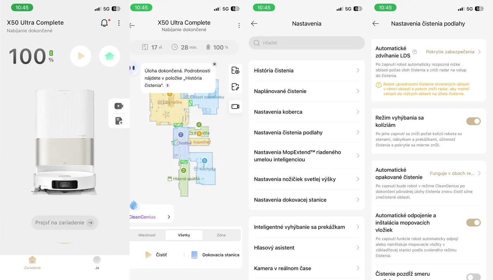
Task: Tap the Ja profile tab icon
Action: tap(97, 261)
